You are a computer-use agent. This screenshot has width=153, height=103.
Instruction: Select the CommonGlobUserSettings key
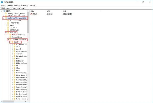pyautogui.click(x=21, y=78)
